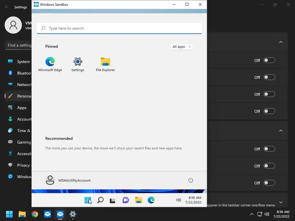Turn on the third Off toggle in Settings
This screenshot has height=221, width=295.
[269, 94]
